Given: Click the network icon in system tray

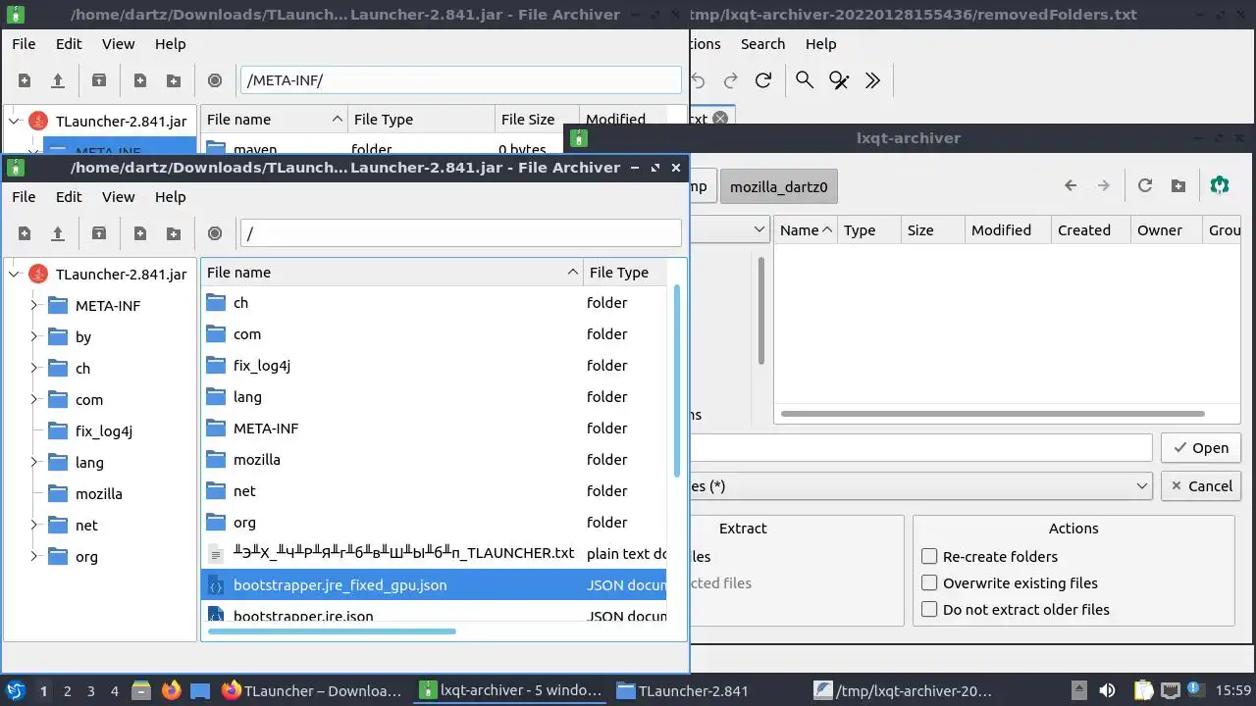Looking at the screenshot, I should [1171, 690].
